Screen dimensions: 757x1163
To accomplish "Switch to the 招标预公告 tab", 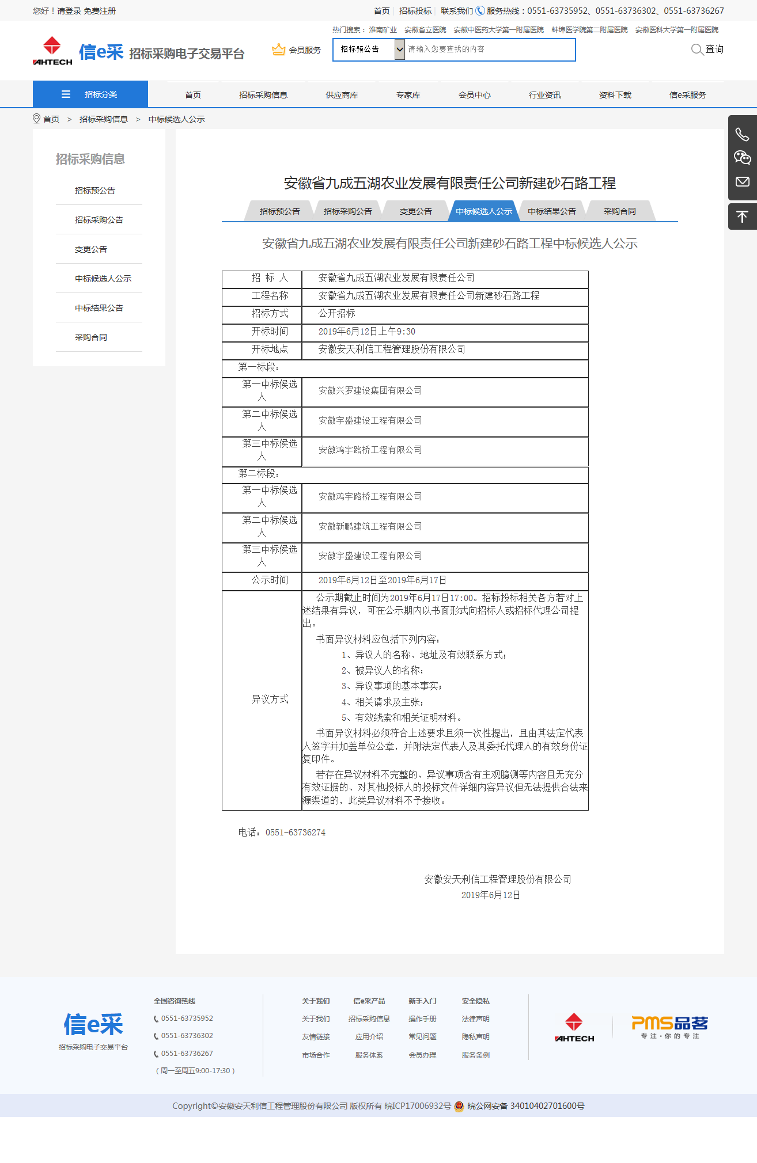I will point(280,211).
